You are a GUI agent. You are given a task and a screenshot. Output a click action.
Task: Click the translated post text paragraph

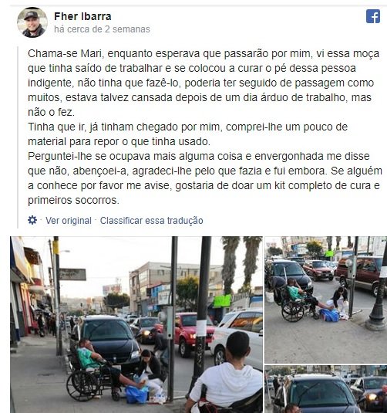tap(205, 127)
